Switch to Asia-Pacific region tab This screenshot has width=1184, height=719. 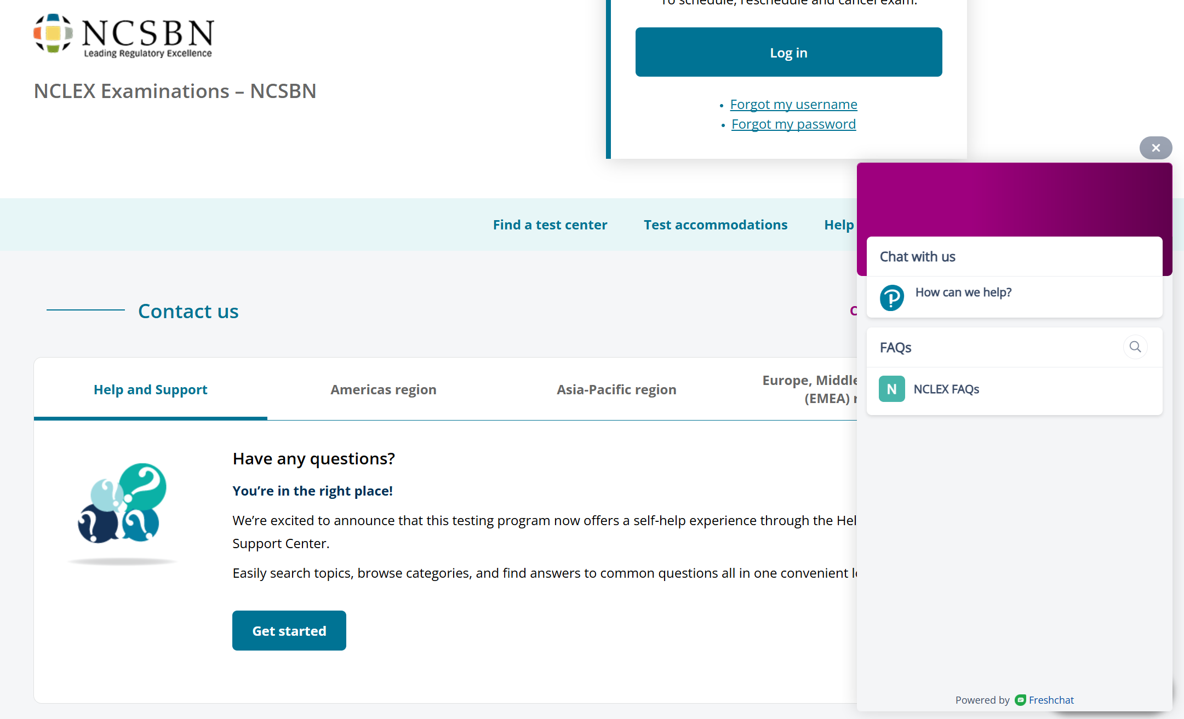pos(616,390)
